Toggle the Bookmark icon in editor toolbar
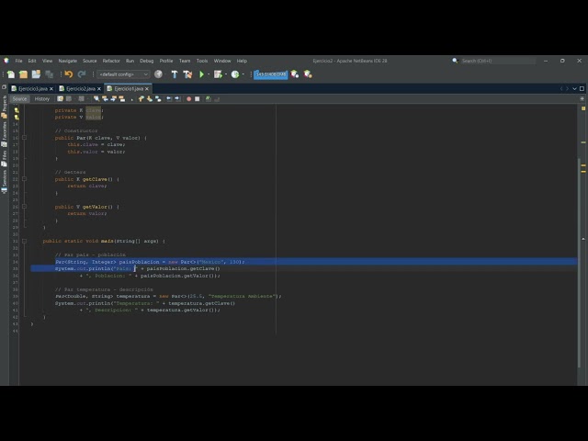 (x=158, y=99)
